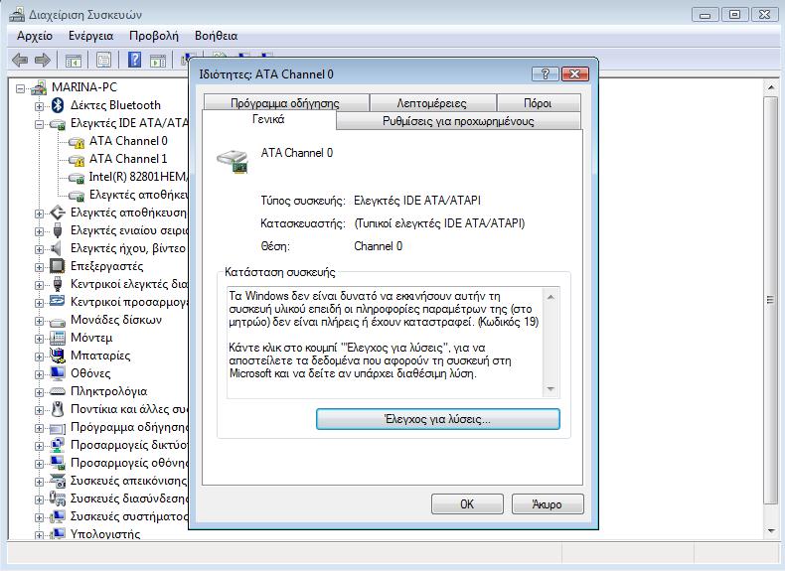Screen dimensions: 785x571
Task: Click the Προσαρμογείς δικτύου network adapter icon
Action: 58,445
